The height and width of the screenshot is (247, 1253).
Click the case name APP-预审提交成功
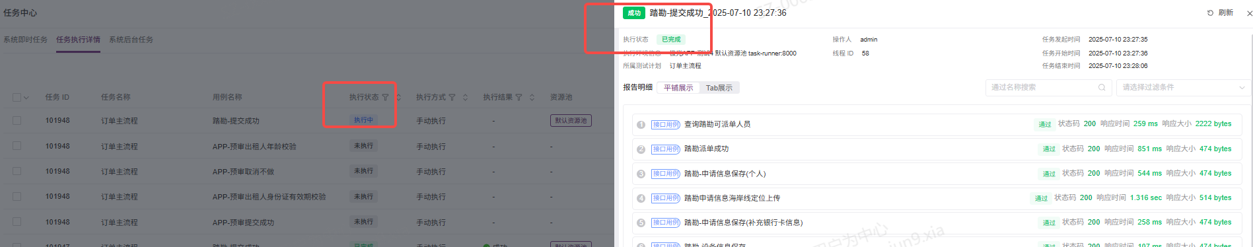243,223
